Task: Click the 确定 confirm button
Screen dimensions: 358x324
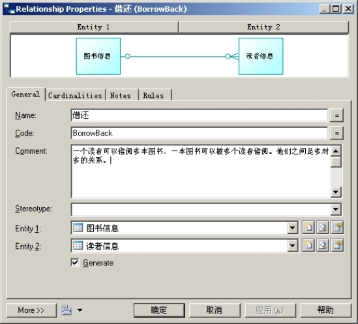Action: (159, 310)
